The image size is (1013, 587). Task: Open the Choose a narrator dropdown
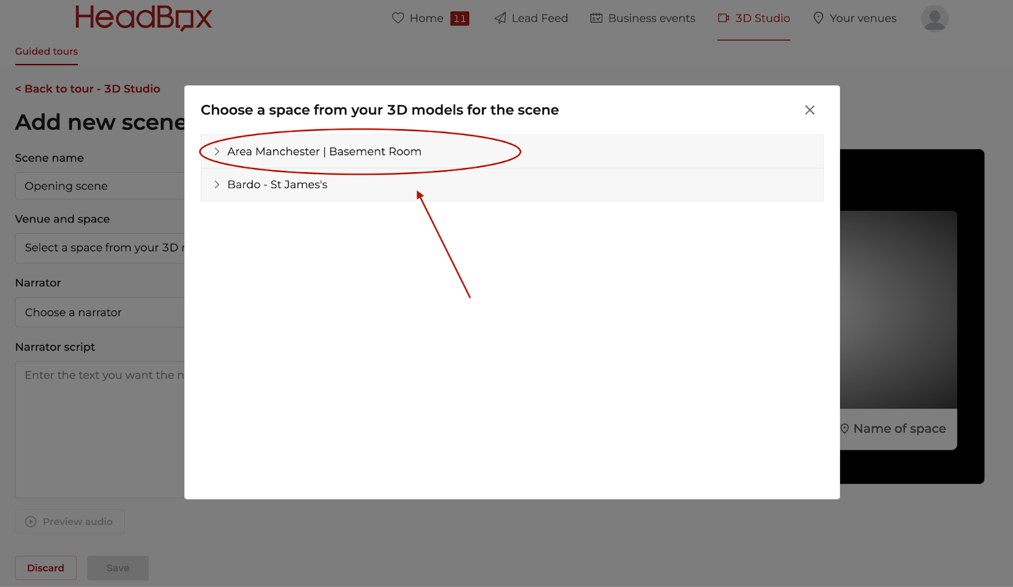[x=100, y=312]
